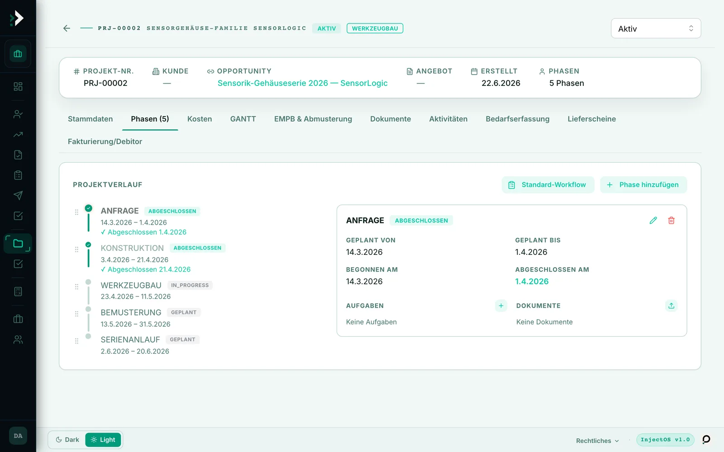Screen dimensions: 724x452
Task: Select the KONSTRUKTION phase in timeline
Action: click(132, 248)
